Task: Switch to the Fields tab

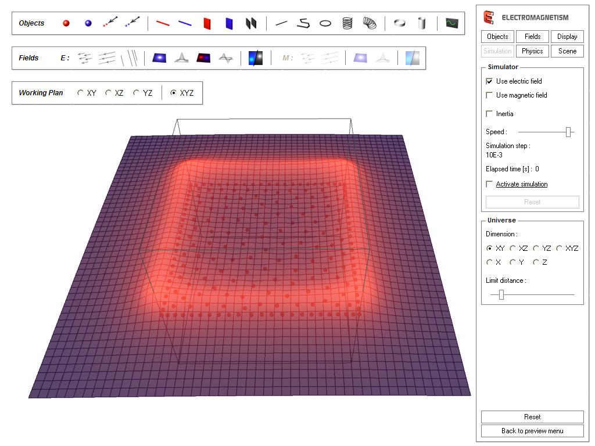Action: click(x=532, y=36)
